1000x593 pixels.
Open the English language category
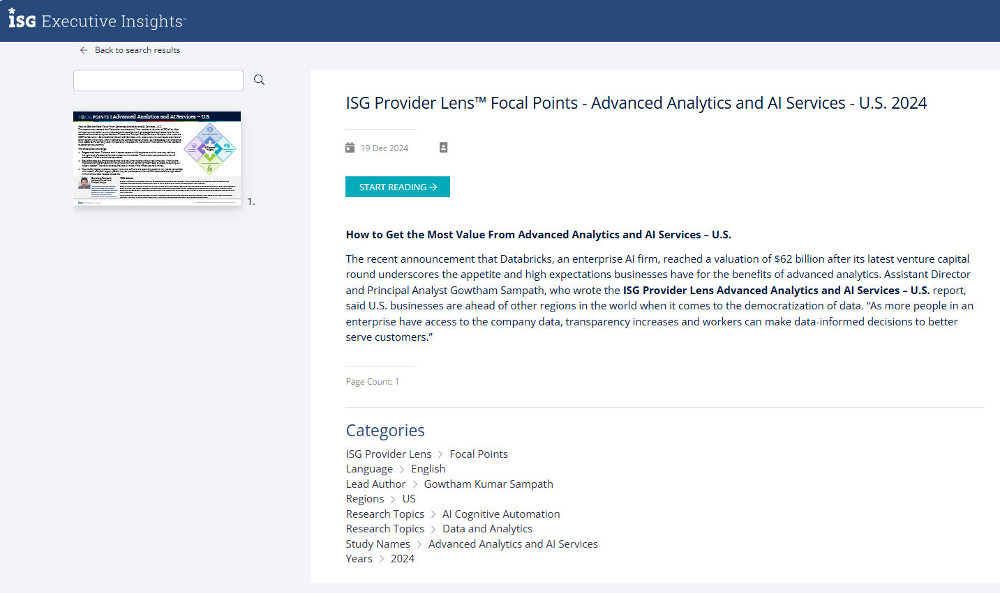(x=428, y=469)
